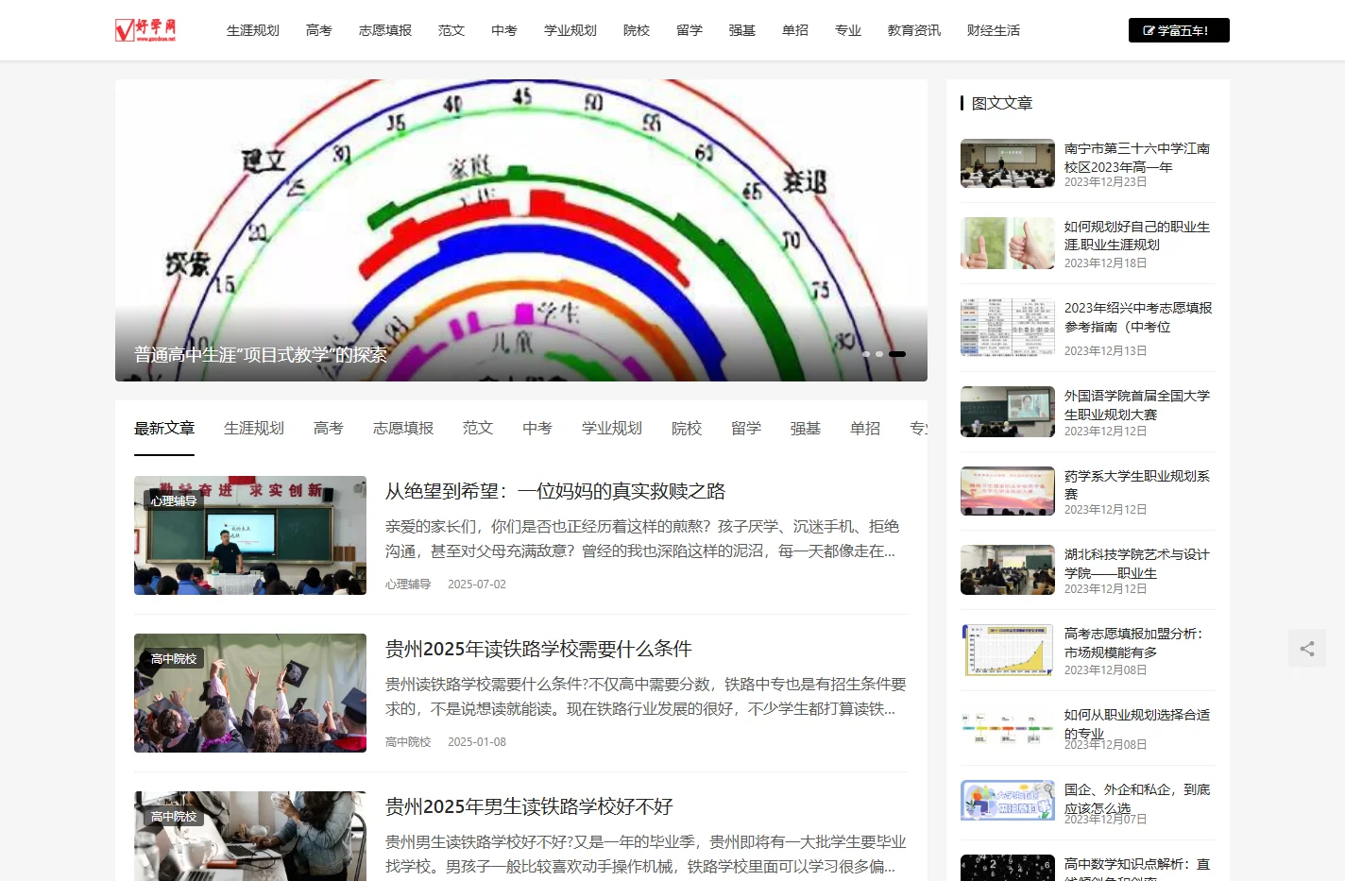Open sidebar article 外国语学院首届全国大学生职业规划大赛

pyautogui.click(x=1137, y=405)
